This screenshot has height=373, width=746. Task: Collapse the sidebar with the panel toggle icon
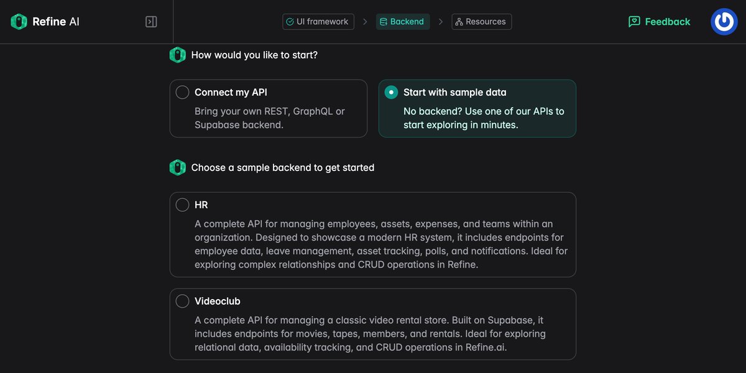[x=151, y=22]
